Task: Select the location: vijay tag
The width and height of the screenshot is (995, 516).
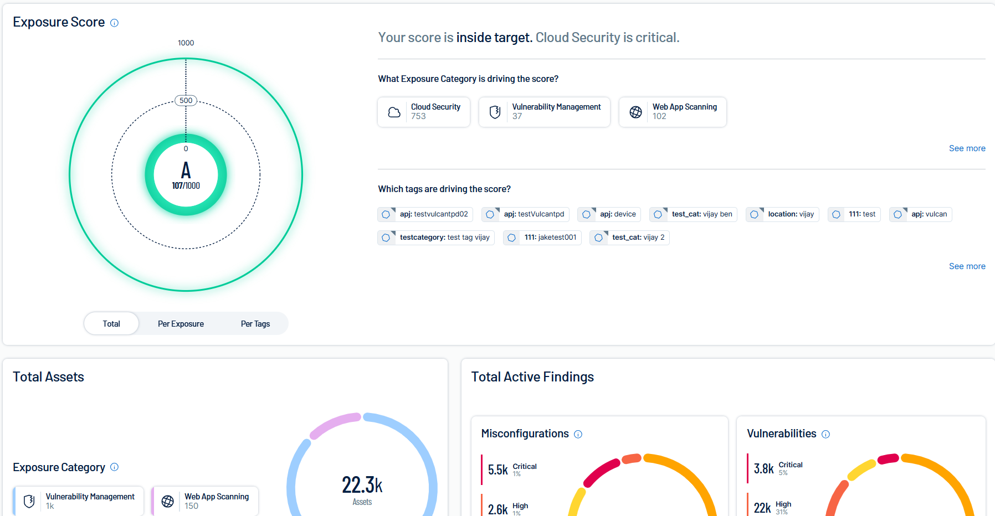Action: click(x=782, y=214)
